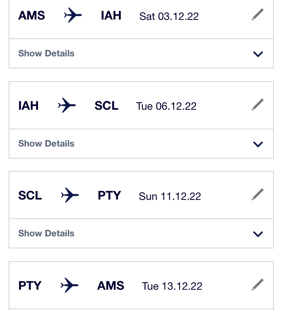Click PTY origin code in last flight
The width and height of the screenshot is (281, 310).
[x=30, y=286]
